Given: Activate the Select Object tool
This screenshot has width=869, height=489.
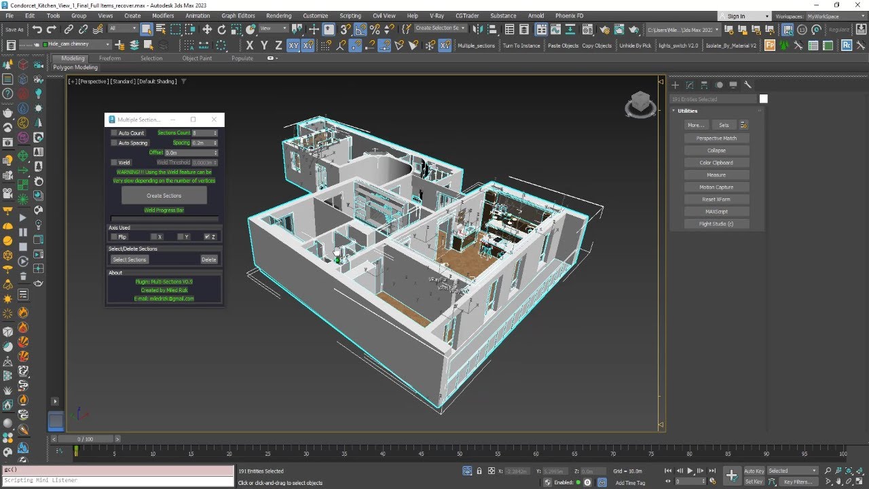Looking at the screenshot, I should click(147, 29).
